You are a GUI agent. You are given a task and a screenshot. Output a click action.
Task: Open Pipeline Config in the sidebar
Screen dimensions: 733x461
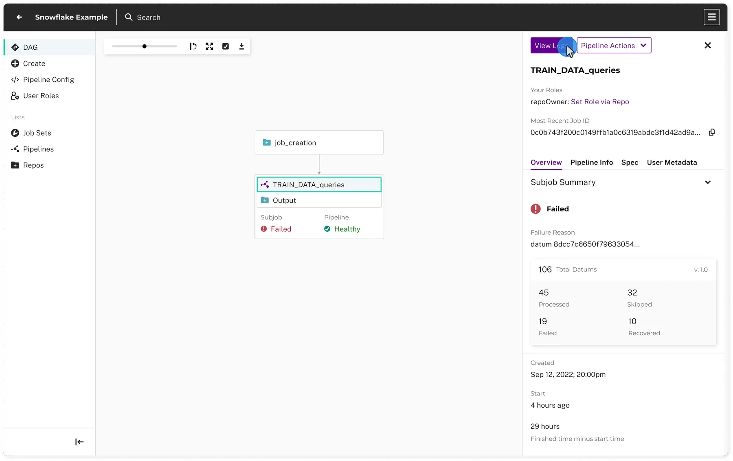point(50,79)
